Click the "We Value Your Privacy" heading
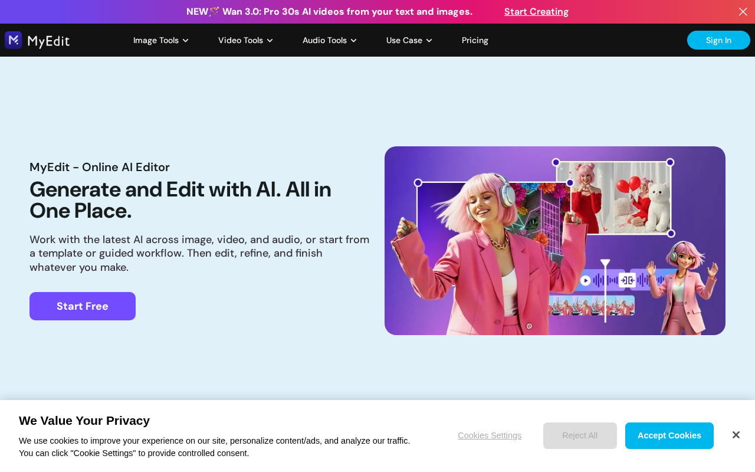Image resolution: width=755 pixels, height=472 pixels. point(84,421)
